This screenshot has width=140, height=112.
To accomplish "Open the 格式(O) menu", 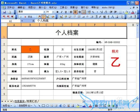I will click(x=53, y=7).
